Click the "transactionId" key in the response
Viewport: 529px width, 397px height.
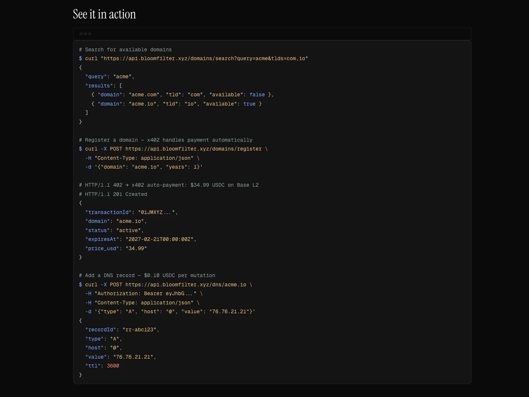point(108,213)
